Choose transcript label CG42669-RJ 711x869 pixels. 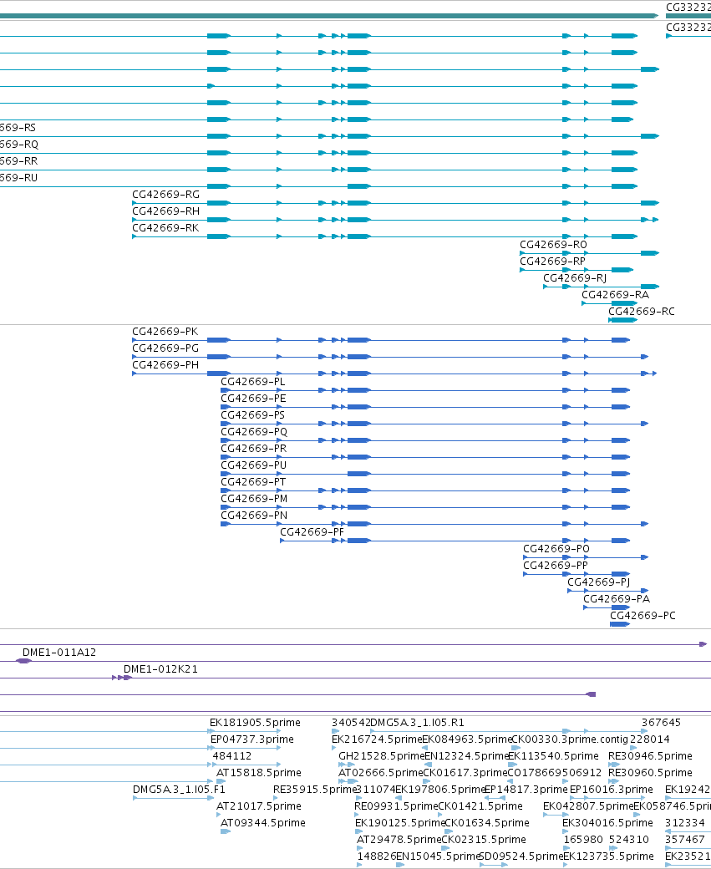click(575, 277)
